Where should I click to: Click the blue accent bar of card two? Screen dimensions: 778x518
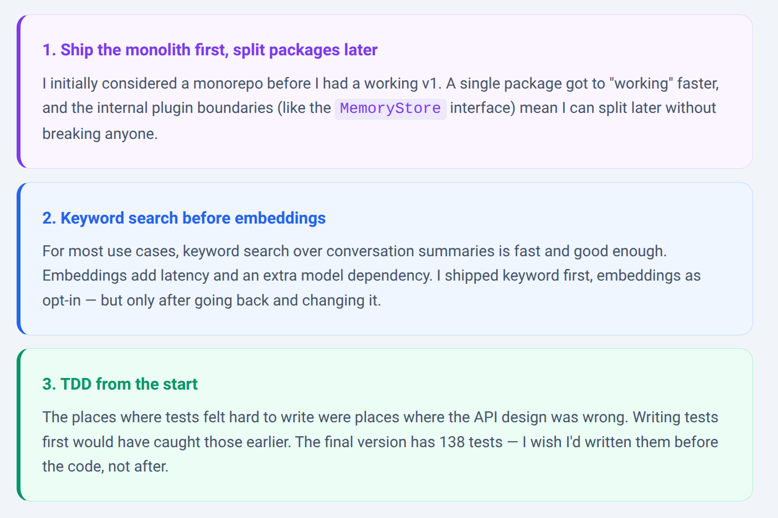[x=19, y=258]
